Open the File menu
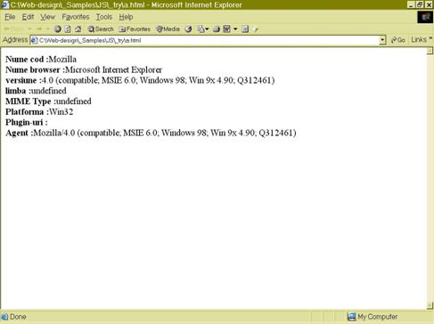This screenshot has width=434, height=324. click(10, 17)
